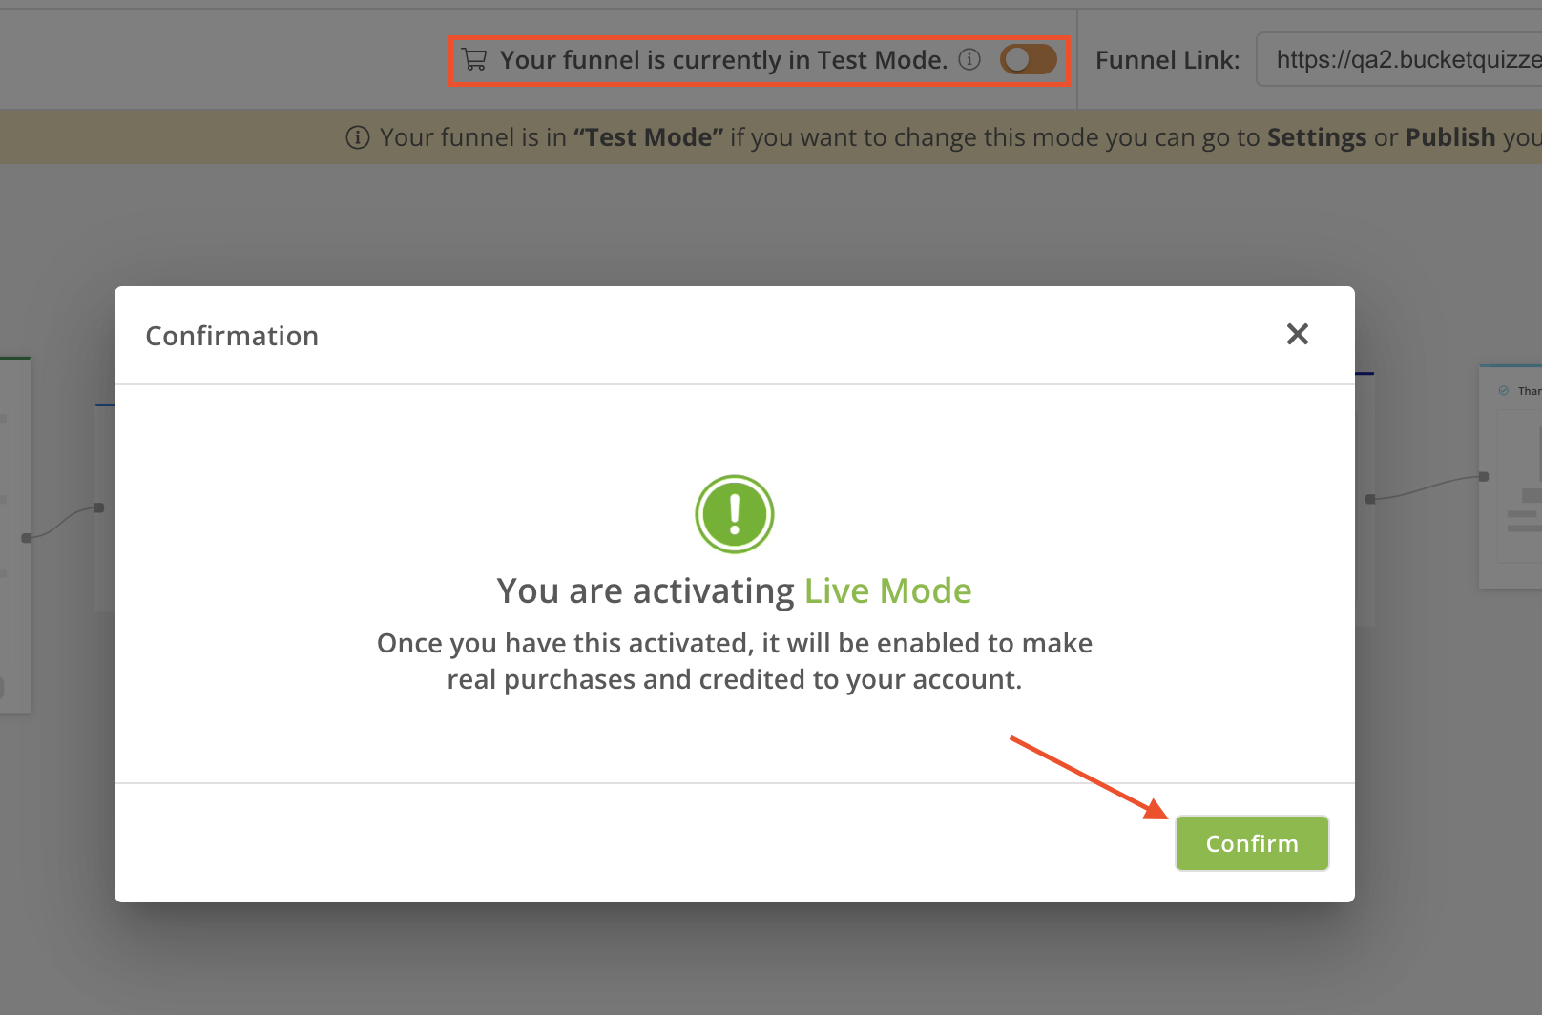The height and width of the screenshot is (1015, 1542).
Task: Click "Your funnel is currently in Test Mode." text
Action: [x=724, y=60]
